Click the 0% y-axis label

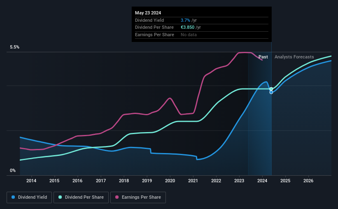pyautogui.click(x=13, y=171)
